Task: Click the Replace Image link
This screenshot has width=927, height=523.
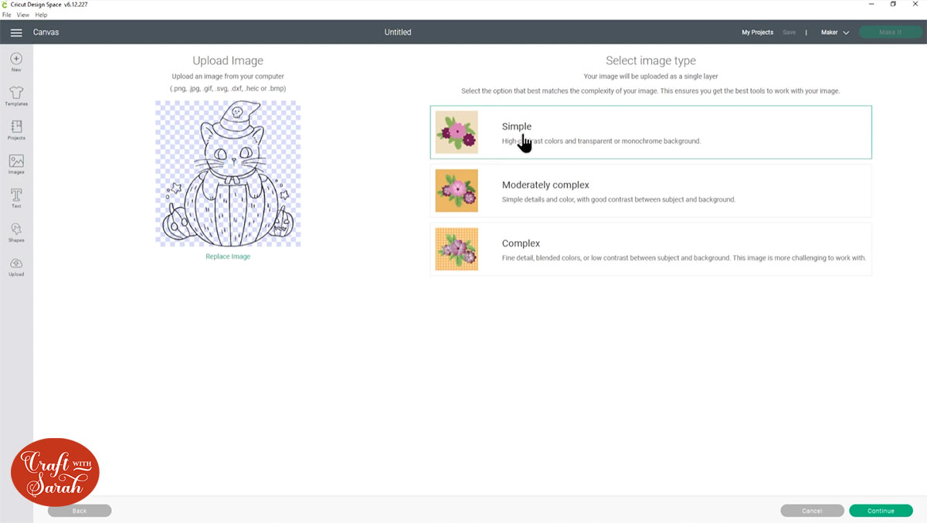Action: tap(228, 256)
